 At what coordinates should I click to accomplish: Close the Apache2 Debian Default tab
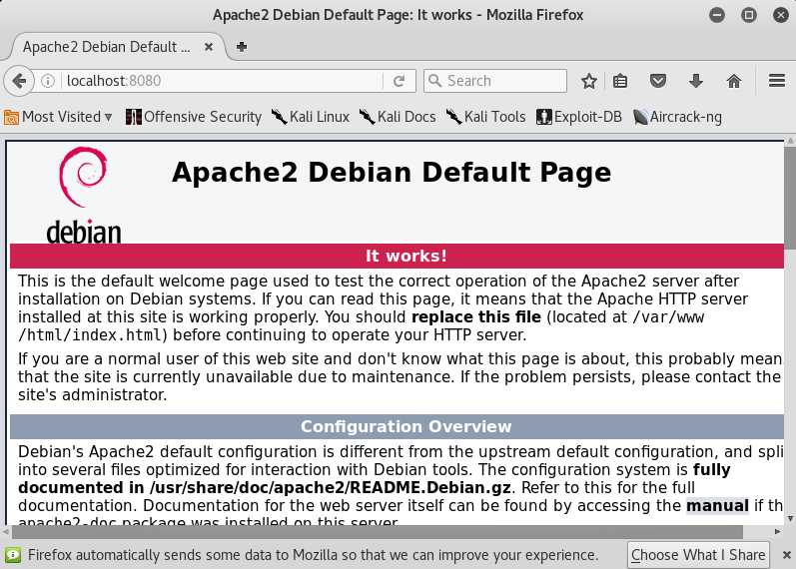pos(209,47)
